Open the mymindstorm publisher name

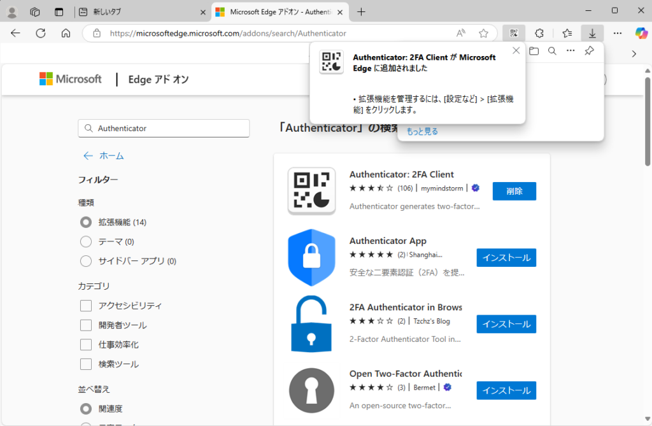pyautogui.click(x=442, y=188)
